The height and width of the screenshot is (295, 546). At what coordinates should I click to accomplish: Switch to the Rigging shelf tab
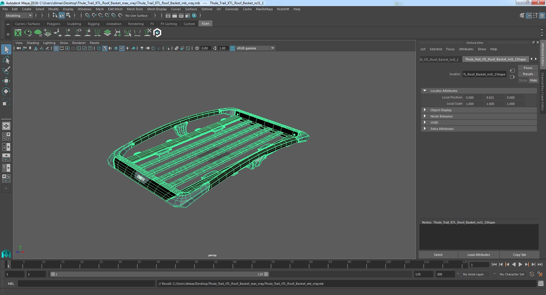[x=94, y=24]
